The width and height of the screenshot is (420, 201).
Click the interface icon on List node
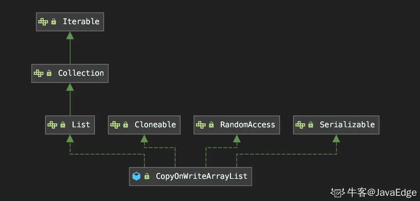[52, 125]
